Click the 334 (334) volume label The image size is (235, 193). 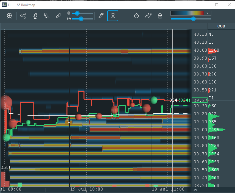click(x=180, y=100)
